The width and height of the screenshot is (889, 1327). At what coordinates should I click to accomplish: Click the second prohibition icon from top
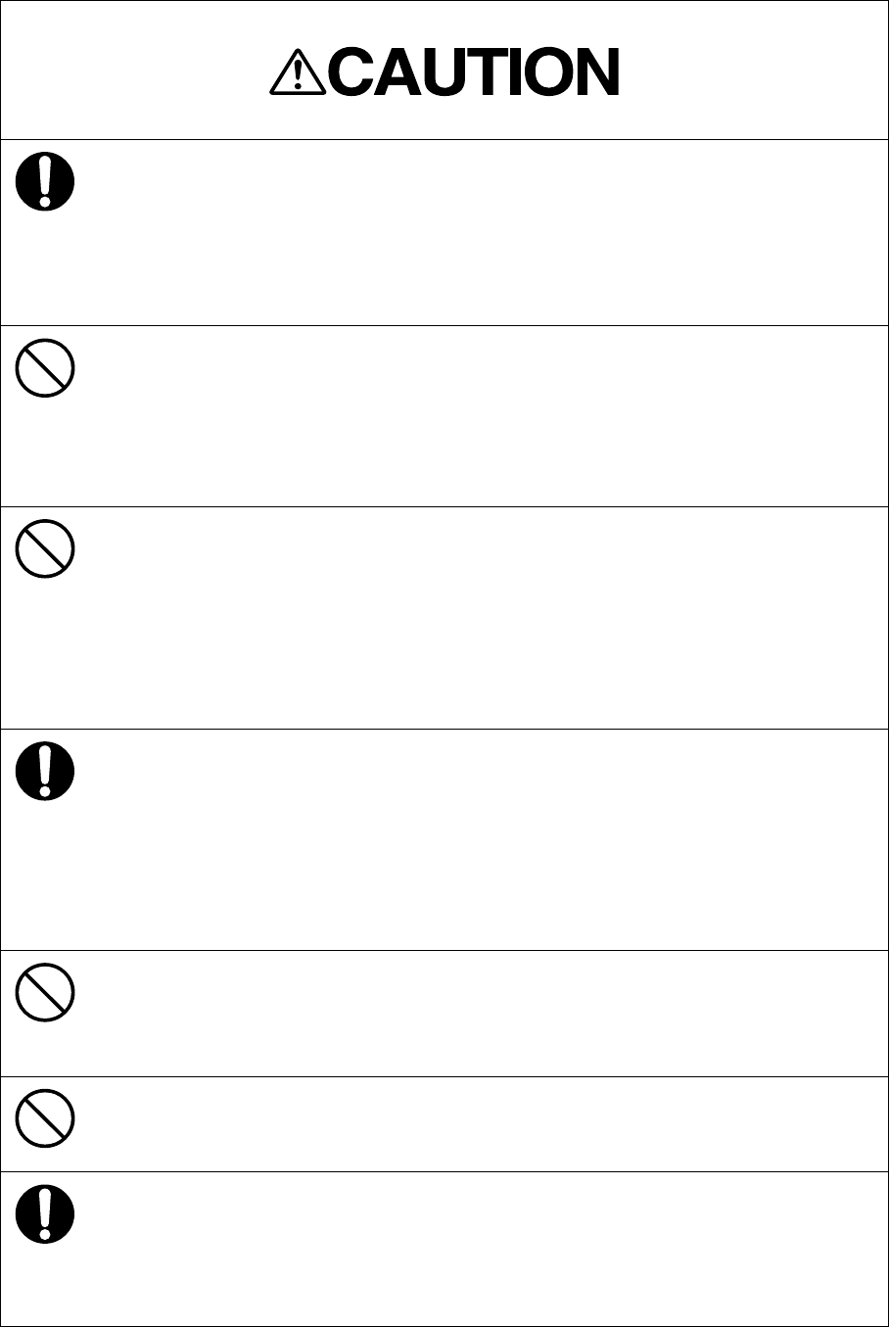(x=45, y=547)
